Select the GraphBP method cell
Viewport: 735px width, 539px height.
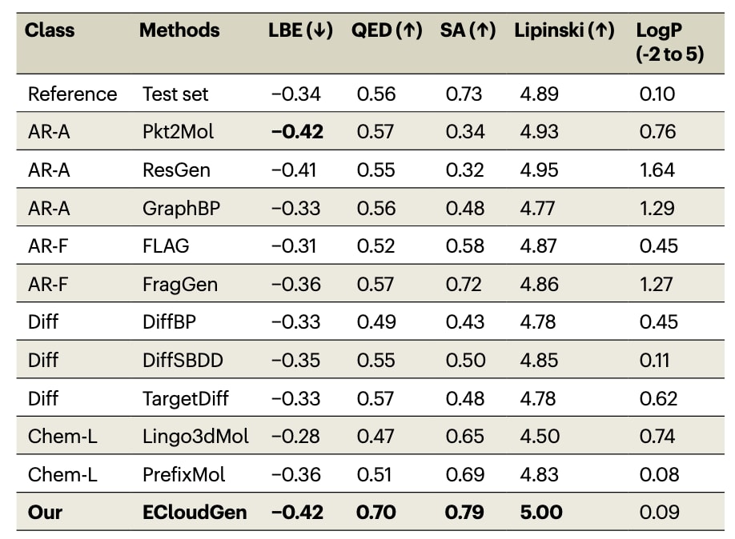181,208
